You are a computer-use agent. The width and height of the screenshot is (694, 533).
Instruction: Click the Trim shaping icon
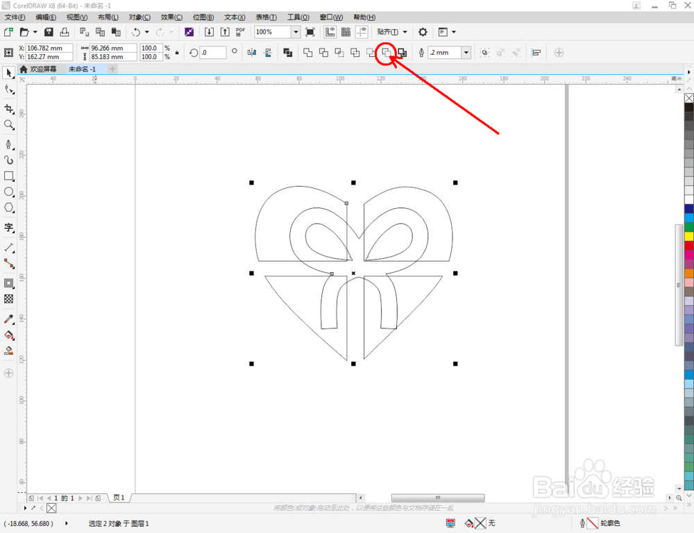click(x=323, y=53)
